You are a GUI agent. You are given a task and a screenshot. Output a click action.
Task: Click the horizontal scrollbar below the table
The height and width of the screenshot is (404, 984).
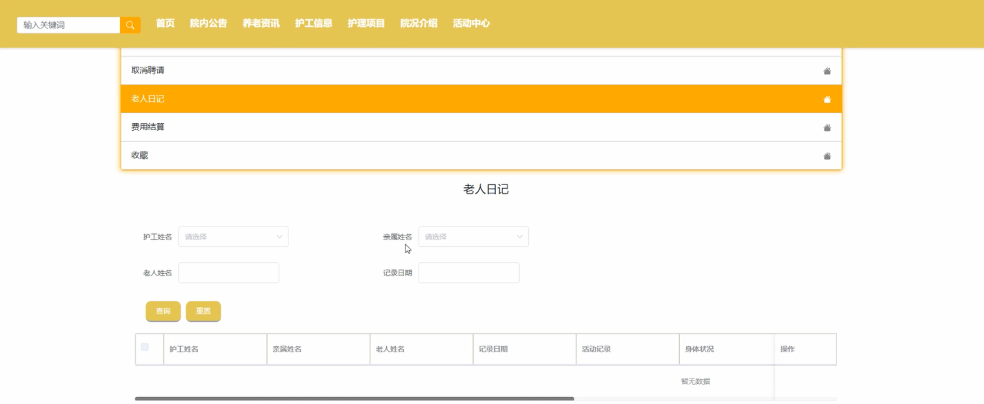click(x=354, y=398)
